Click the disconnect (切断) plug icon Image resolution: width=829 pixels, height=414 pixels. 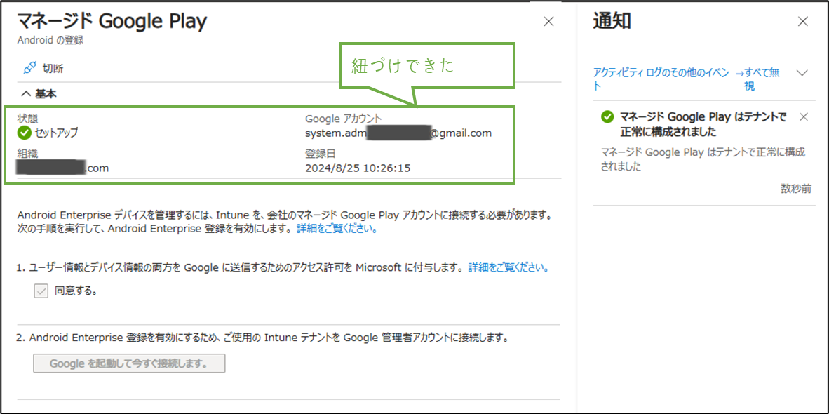click(x=30, y=68)
